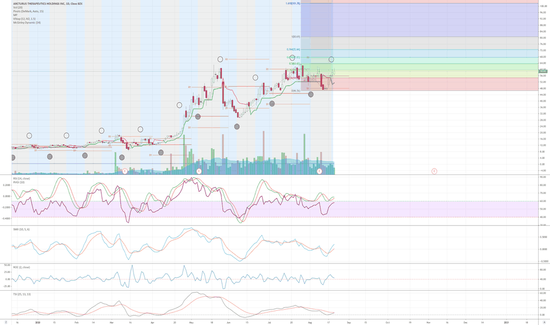The width and height of the screenshot is (550, 325).
Task: Select the ROC (2, close) pane legend
Action: click(x=21, y=267)
